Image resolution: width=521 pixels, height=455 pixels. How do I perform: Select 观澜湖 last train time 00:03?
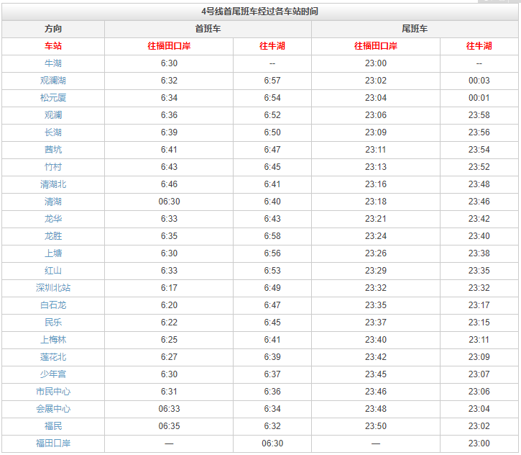point(479,81)
